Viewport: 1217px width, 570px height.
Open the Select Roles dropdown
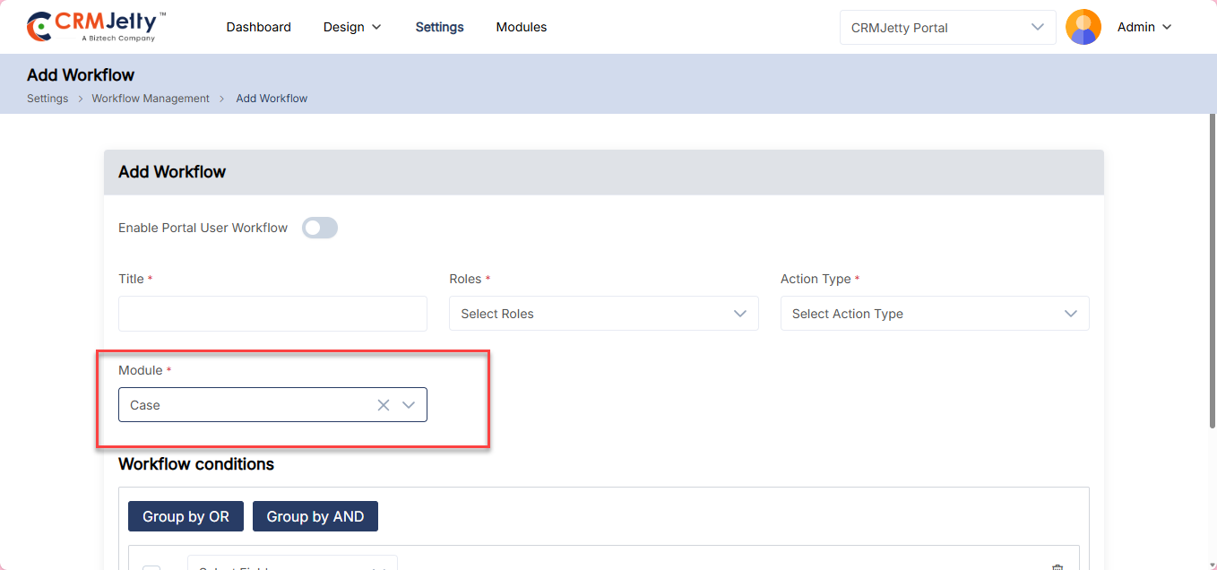(x=603, y=314)
